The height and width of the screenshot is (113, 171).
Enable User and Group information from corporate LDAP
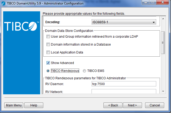(48, 36)
